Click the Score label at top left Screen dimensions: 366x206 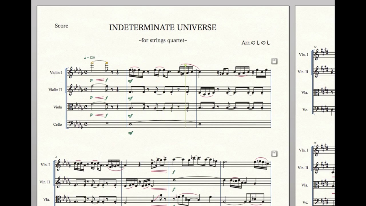[x=61, y=26]
